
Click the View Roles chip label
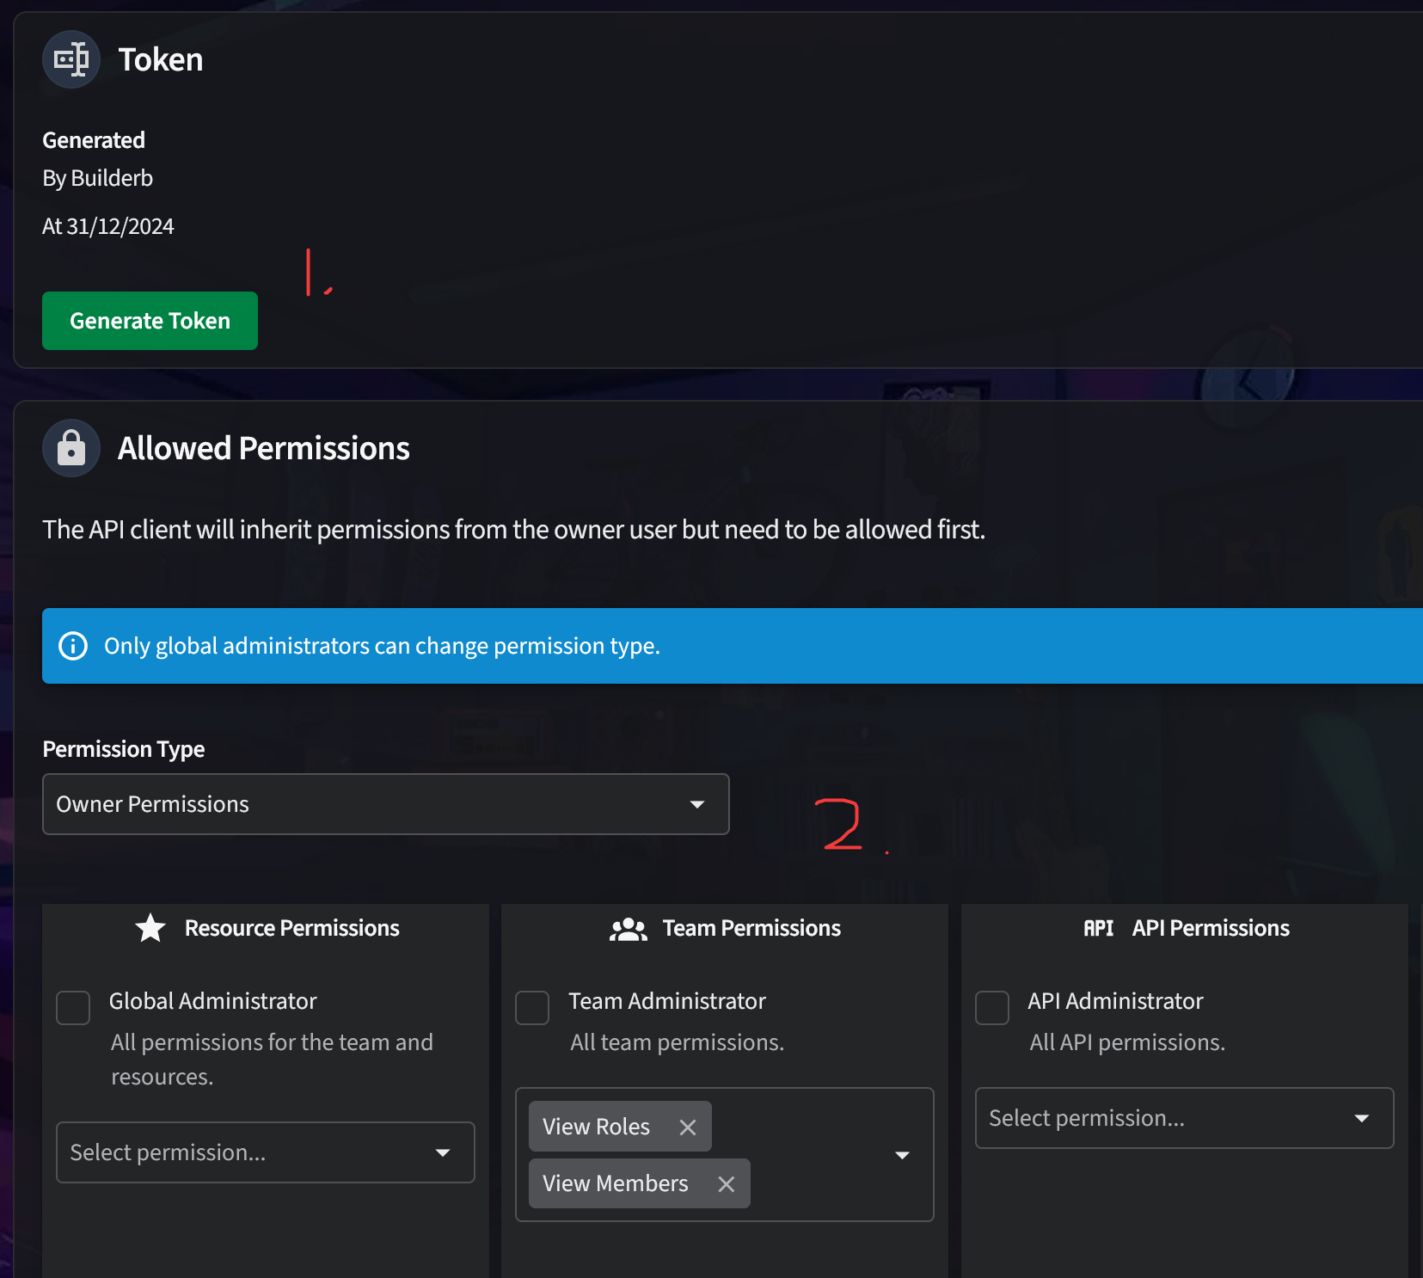tap(596, 1127)
